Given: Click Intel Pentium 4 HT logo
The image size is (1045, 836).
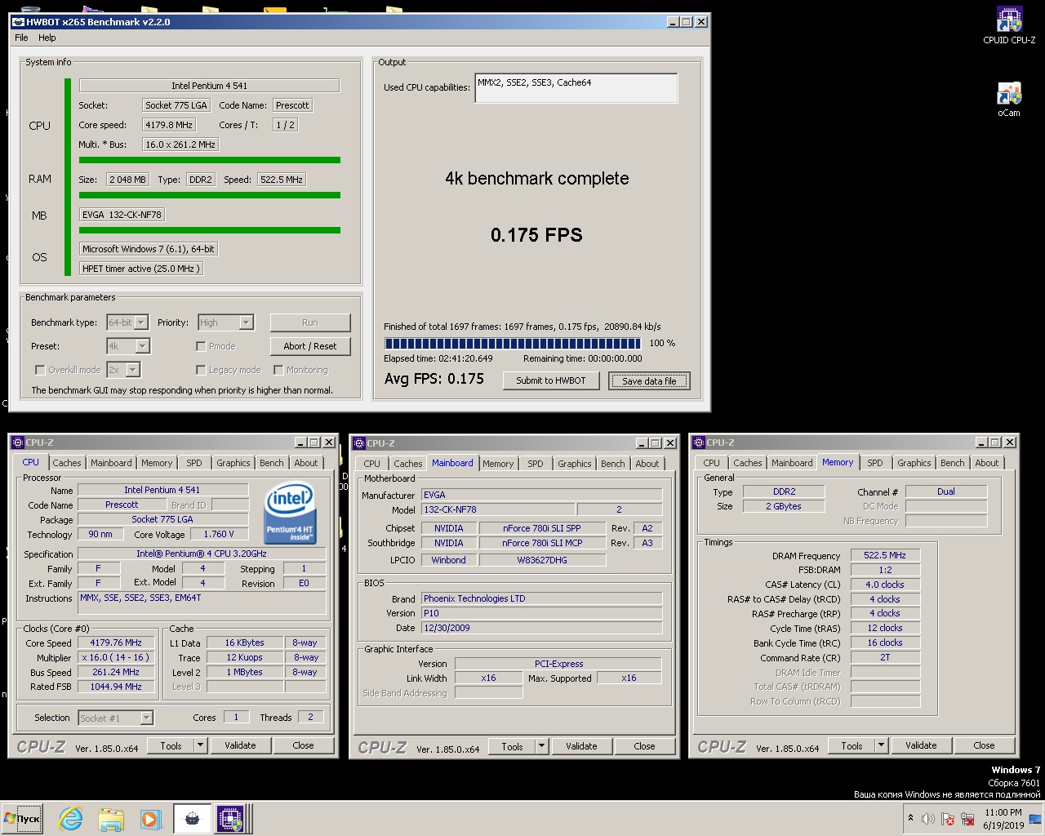Looking at the screenshot, I should tap(290, 514).
